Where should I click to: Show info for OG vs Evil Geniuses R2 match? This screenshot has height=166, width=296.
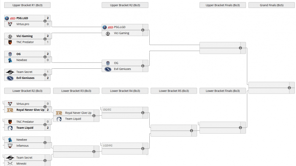143,66
